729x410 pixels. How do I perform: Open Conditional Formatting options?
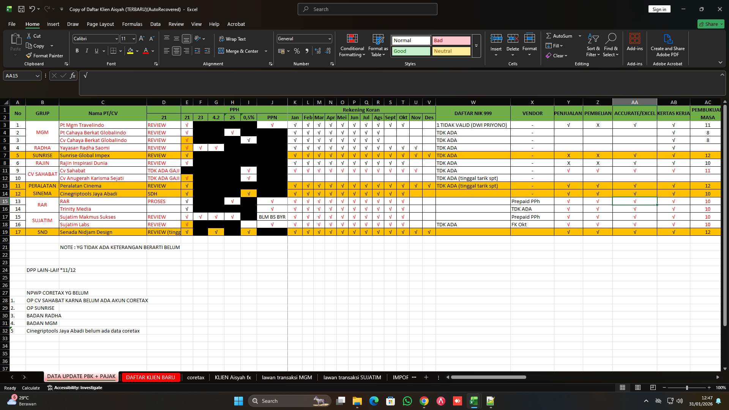(x=352, y=45)
